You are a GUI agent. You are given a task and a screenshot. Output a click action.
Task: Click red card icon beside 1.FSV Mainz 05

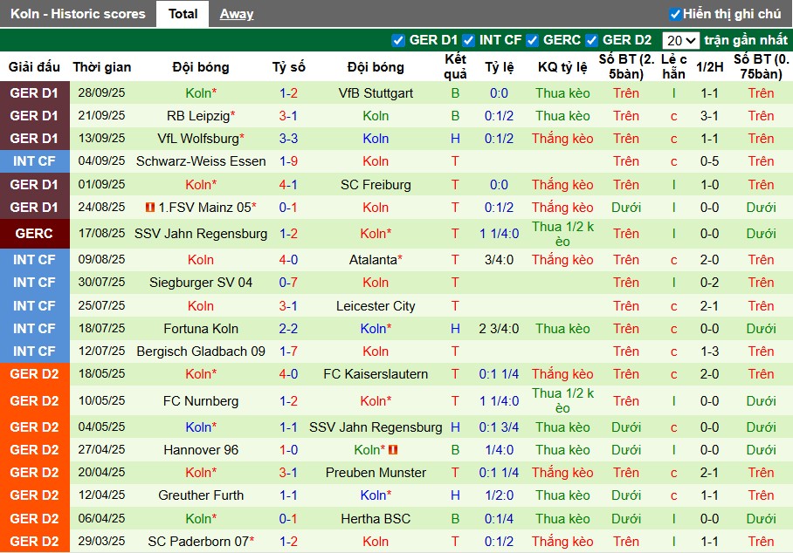150,208
